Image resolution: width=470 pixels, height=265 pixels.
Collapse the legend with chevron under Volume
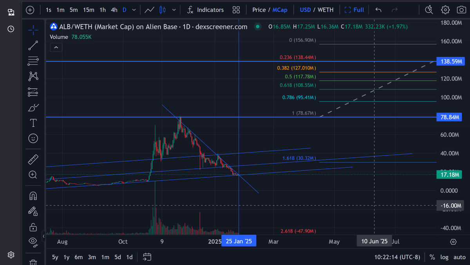coord(56,47)
